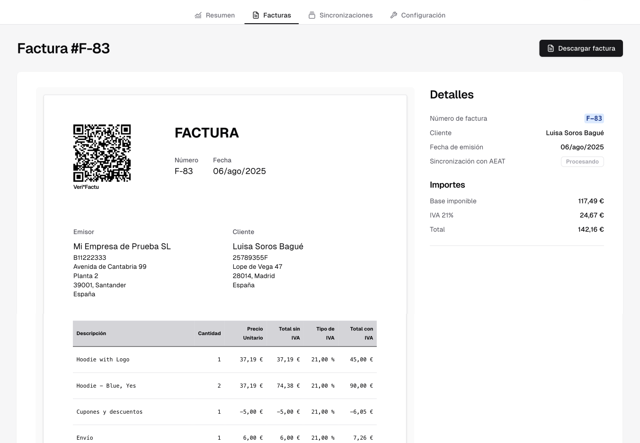Go to the Configuración tab
The width and height of the screenshot is (640, 443).
pos(423,15)
